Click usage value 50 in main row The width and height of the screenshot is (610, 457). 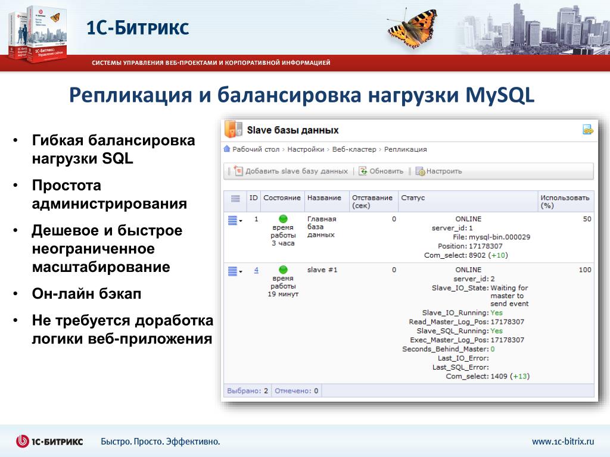point(587,219)
